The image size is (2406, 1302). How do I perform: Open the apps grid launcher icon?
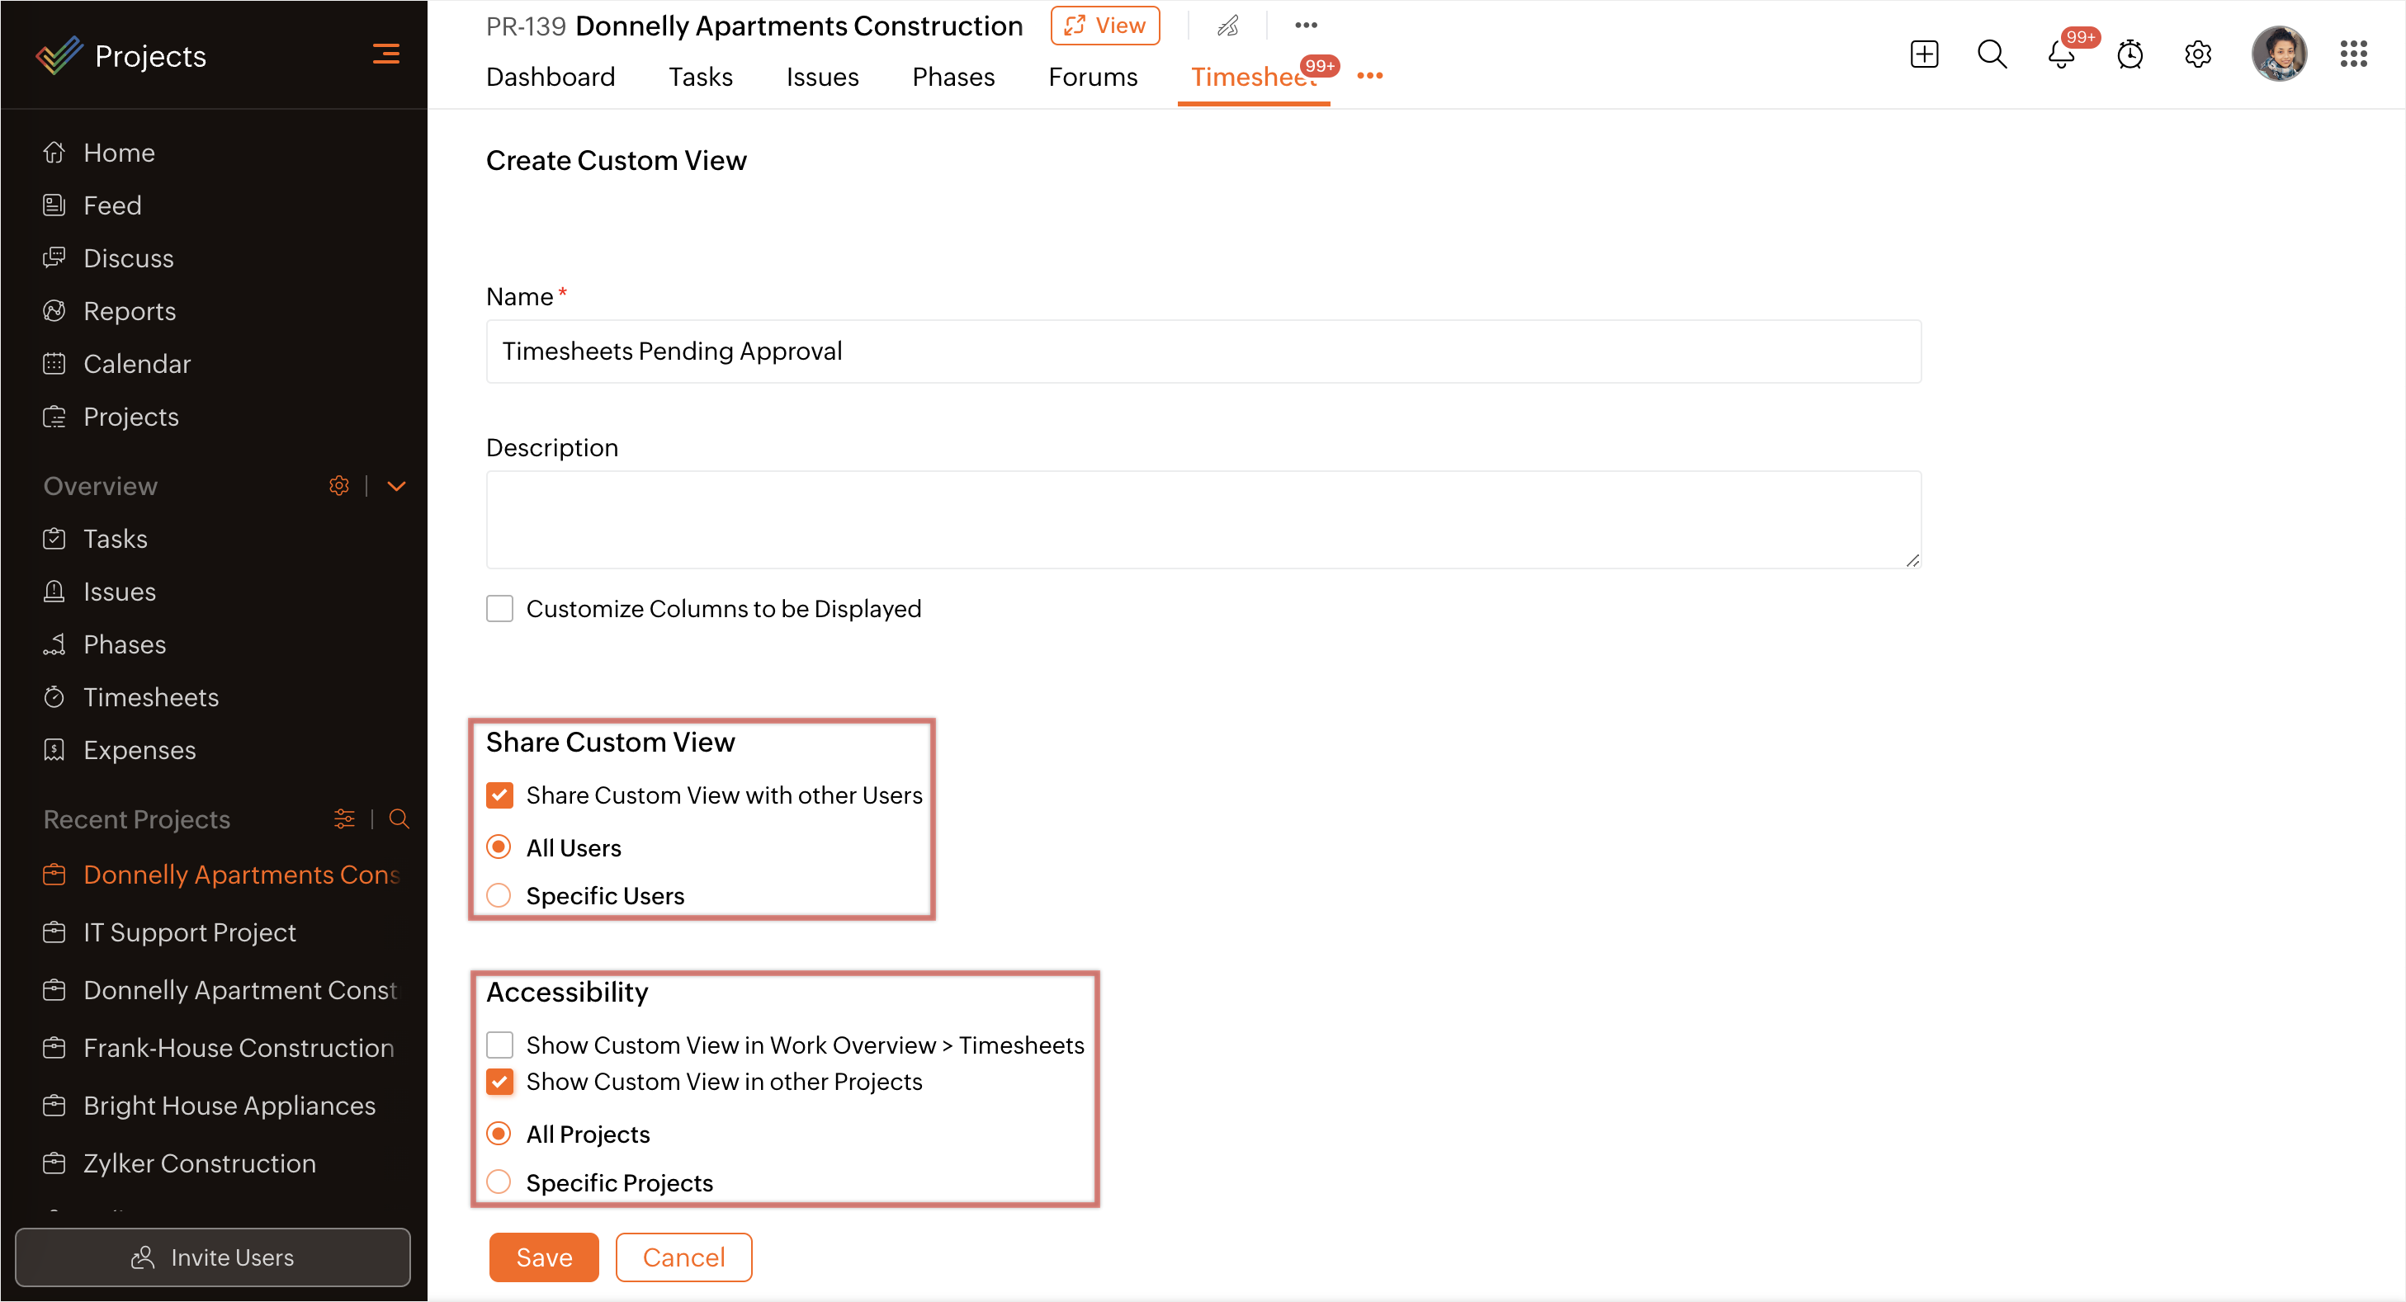(x=2352, y=54)
